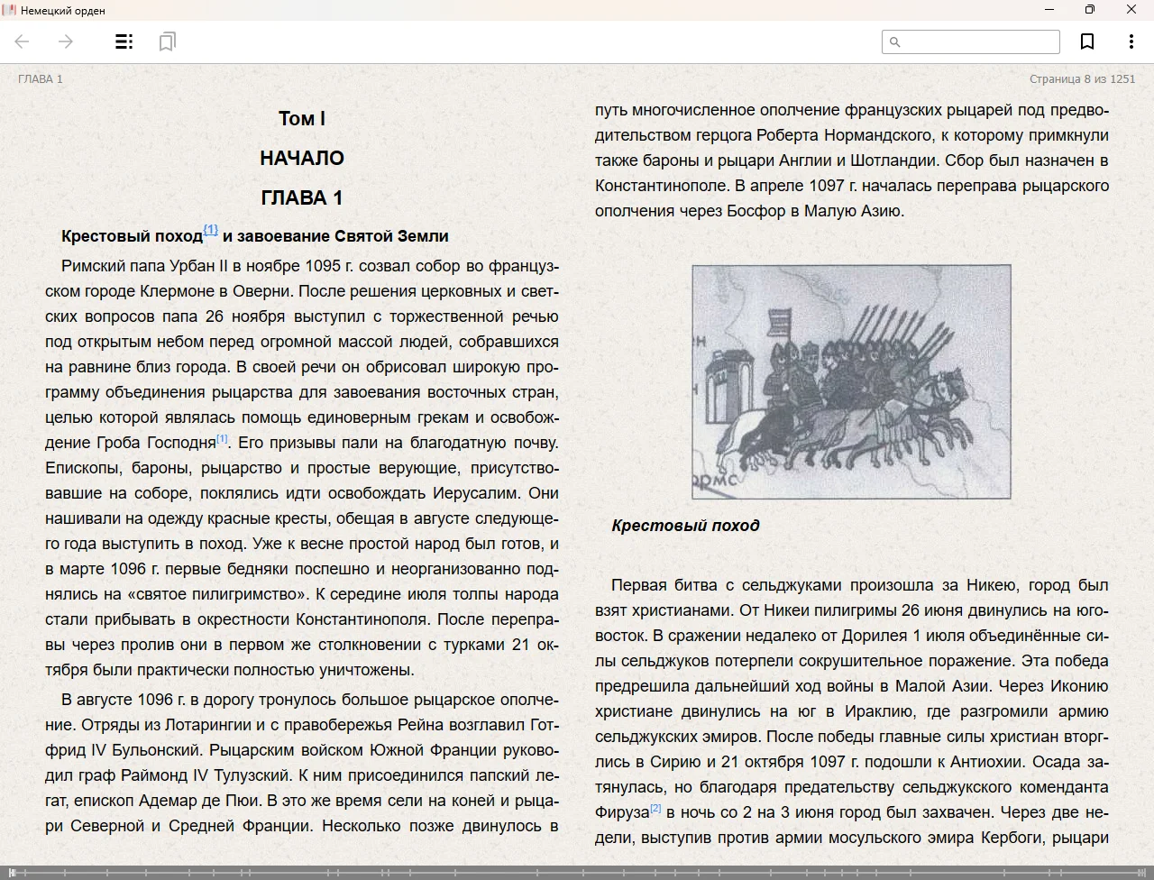Restore down the reader window
The height and width of the screenshot is (880, 1154).
point(1090,10)
